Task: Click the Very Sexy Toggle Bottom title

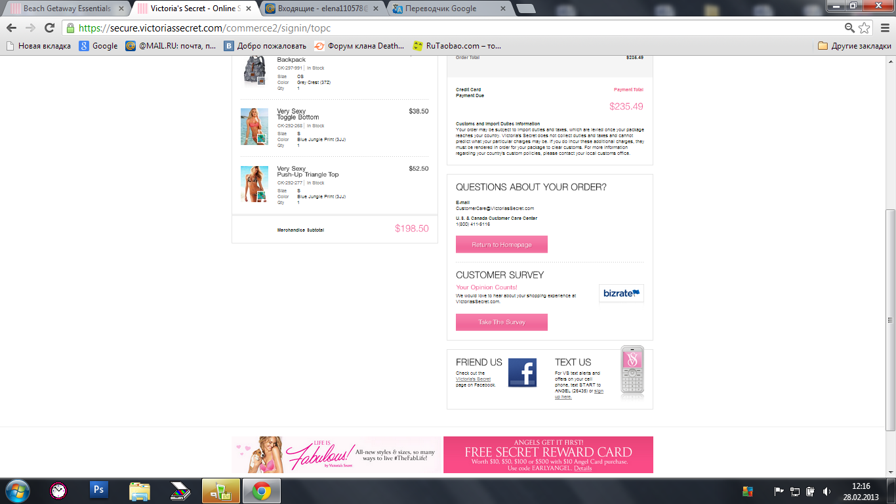Action: [x=298, y=114]
